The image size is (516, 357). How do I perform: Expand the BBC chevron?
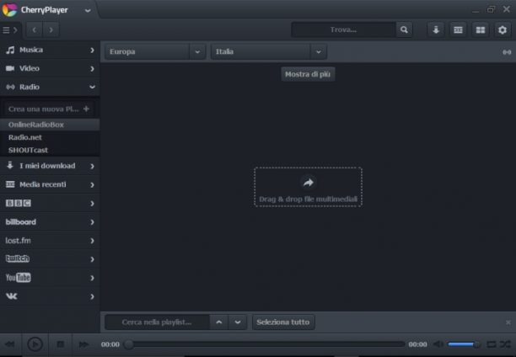point(92,204)
